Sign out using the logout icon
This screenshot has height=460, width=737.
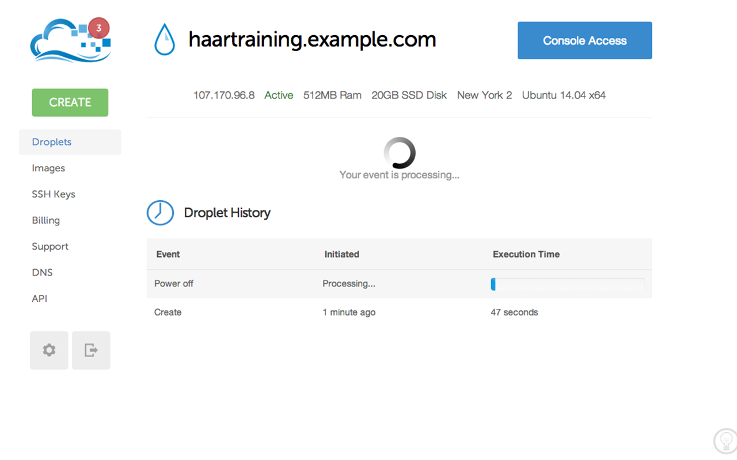90,350
